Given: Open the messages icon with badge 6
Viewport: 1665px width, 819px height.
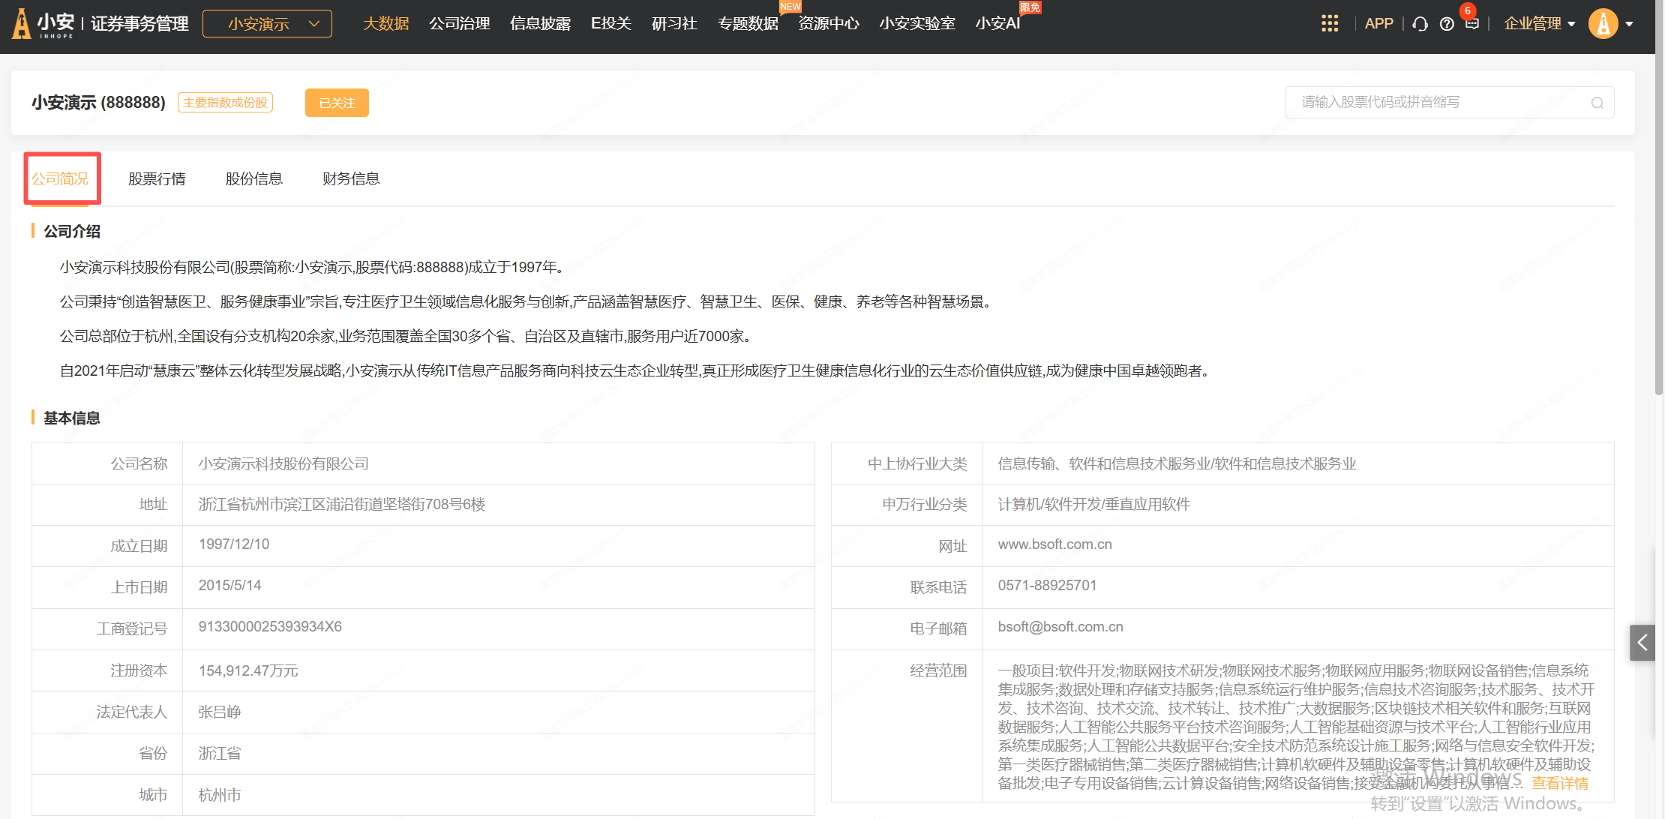Looking at the screenshot, I should pos(1471,23).
